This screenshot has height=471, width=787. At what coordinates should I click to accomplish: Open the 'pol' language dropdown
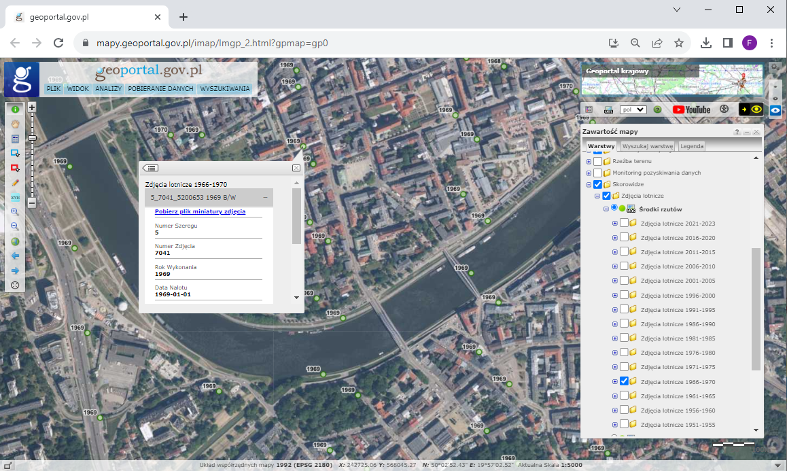point(633,109)
